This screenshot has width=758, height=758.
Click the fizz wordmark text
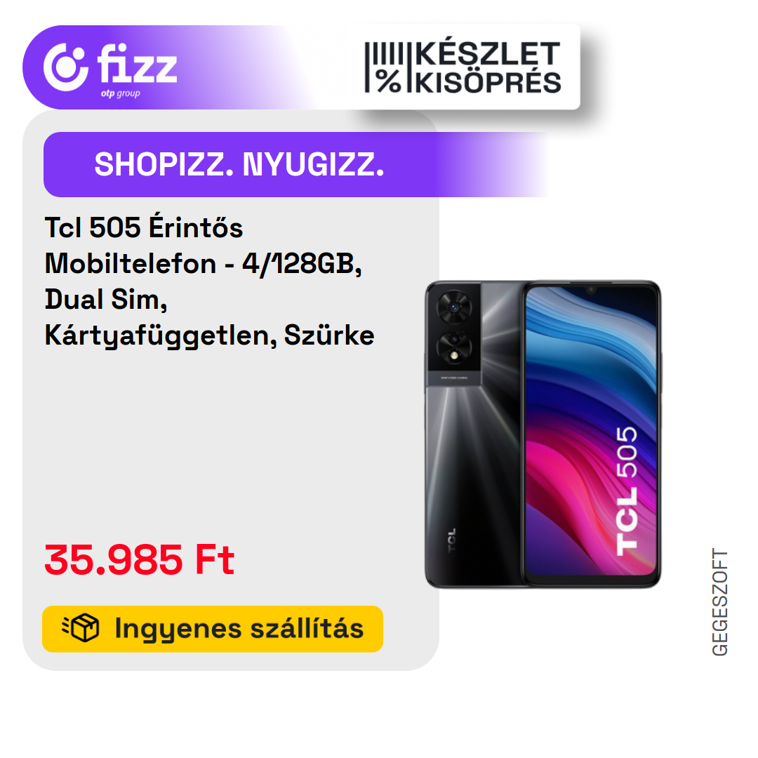[x=138, y=63]
